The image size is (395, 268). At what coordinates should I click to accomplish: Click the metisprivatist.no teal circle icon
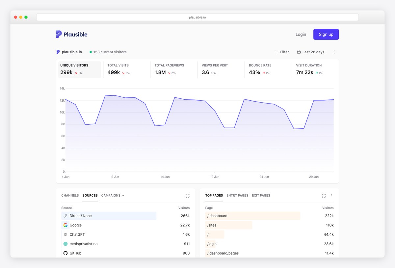pyautogui.click(x=66, y=244)
